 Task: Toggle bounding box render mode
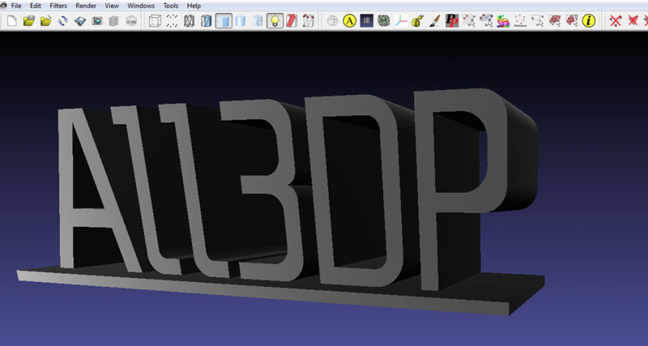[x=155, y=21]
